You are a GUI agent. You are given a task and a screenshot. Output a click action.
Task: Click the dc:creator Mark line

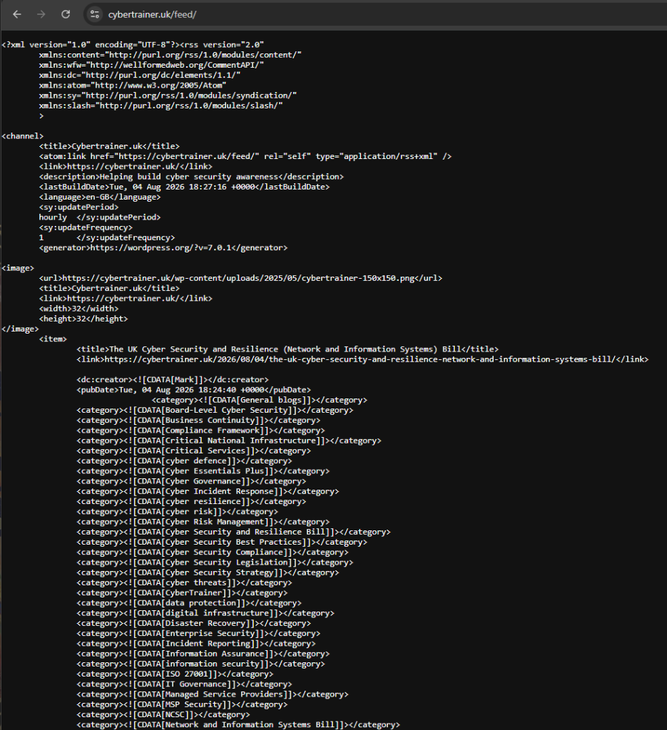tap(173, 380)
